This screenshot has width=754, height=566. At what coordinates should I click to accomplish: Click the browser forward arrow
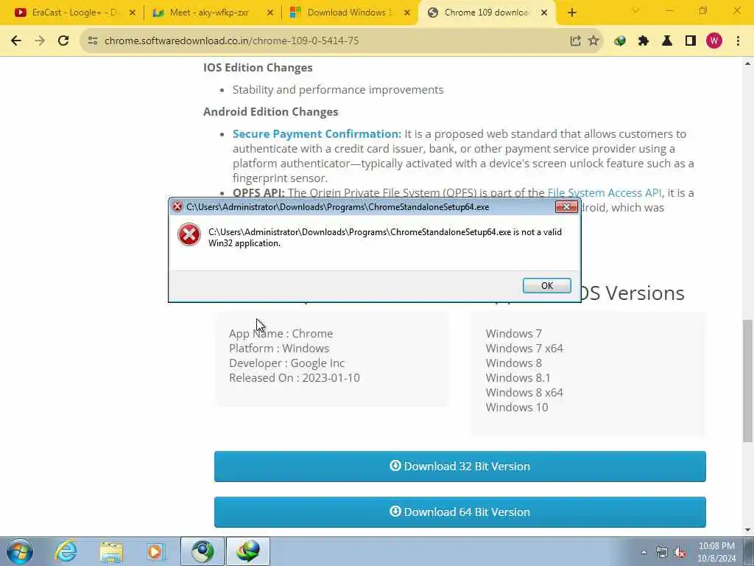coord(40,41)
